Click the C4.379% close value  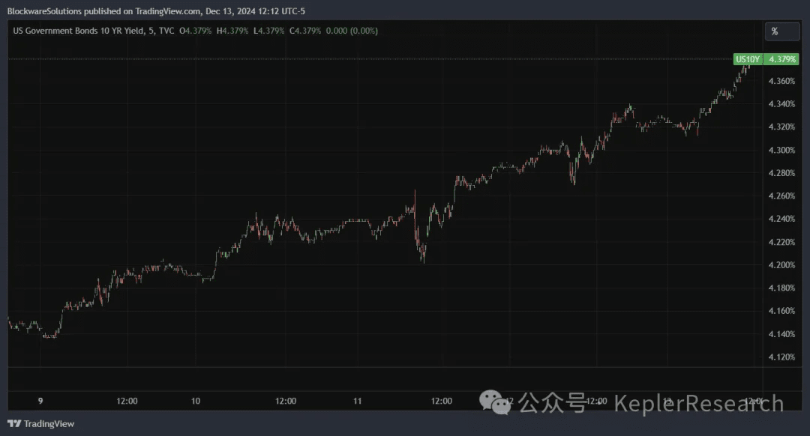305,31
